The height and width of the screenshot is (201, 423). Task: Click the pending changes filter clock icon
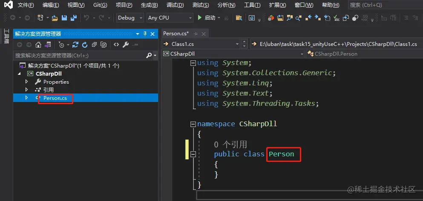(x=61, y=45)
